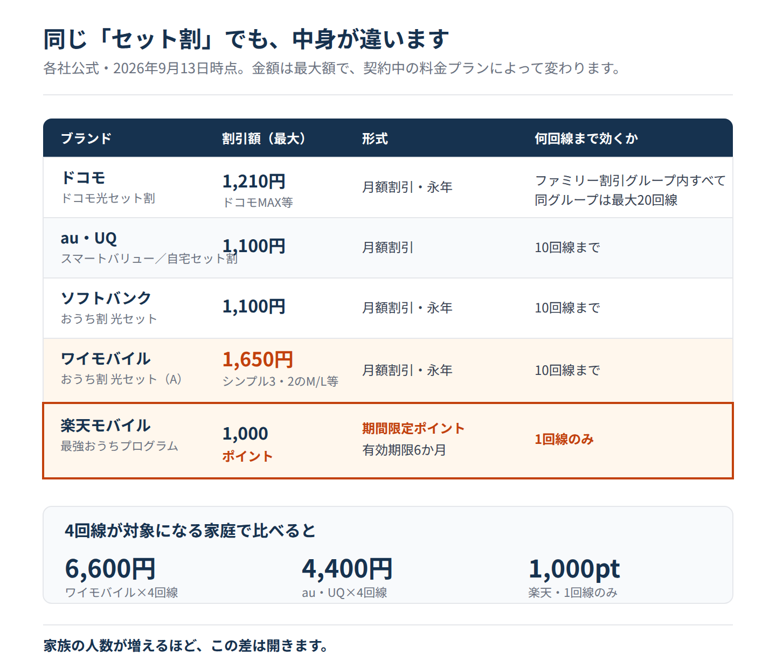Select the ソフトバンク brand name
The width and height of the screenshot is (776, 668).
pyautogui.click(x=106, y=298)
